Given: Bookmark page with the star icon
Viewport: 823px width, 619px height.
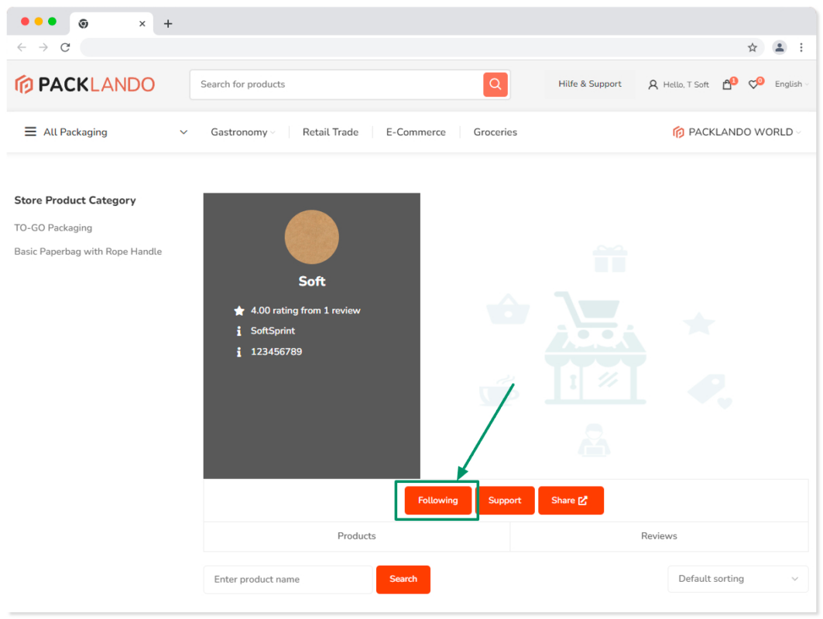Looking at the screenshot, I should click(x=753, y=47).
